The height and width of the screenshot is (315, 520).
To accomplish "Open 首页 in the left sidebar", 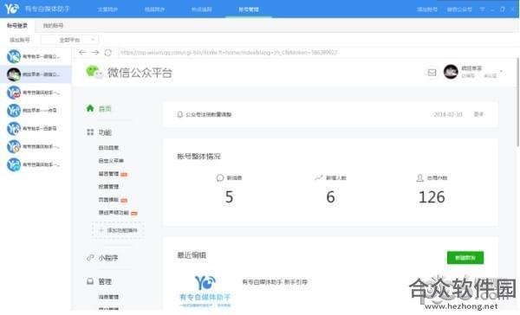I will pyautogui.click(x=105, y=108).
